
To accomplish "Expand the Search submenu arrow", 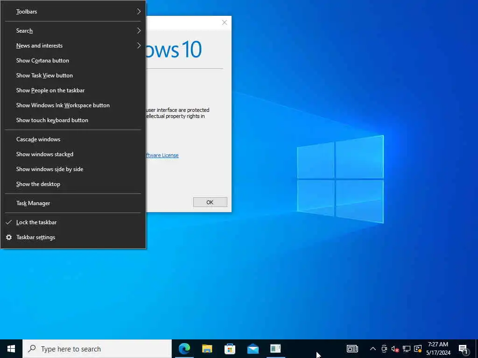I will 139,31.
